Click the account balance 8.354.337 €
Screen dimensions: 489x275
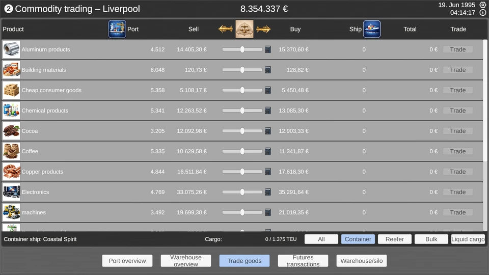(264, 9)
